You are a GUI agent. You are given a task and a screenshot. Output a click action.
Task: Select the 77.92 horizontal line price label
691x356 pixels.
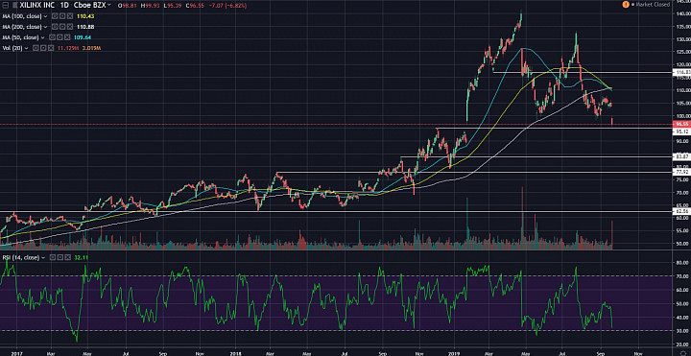(x=681, y=173)
